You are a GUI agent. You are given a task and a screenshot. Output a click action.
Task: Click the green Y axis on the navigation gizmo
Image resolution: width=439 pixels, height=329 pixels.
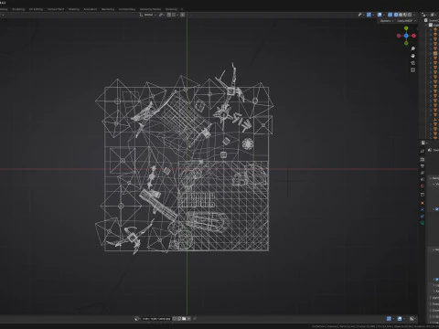(x=406, y=28)
